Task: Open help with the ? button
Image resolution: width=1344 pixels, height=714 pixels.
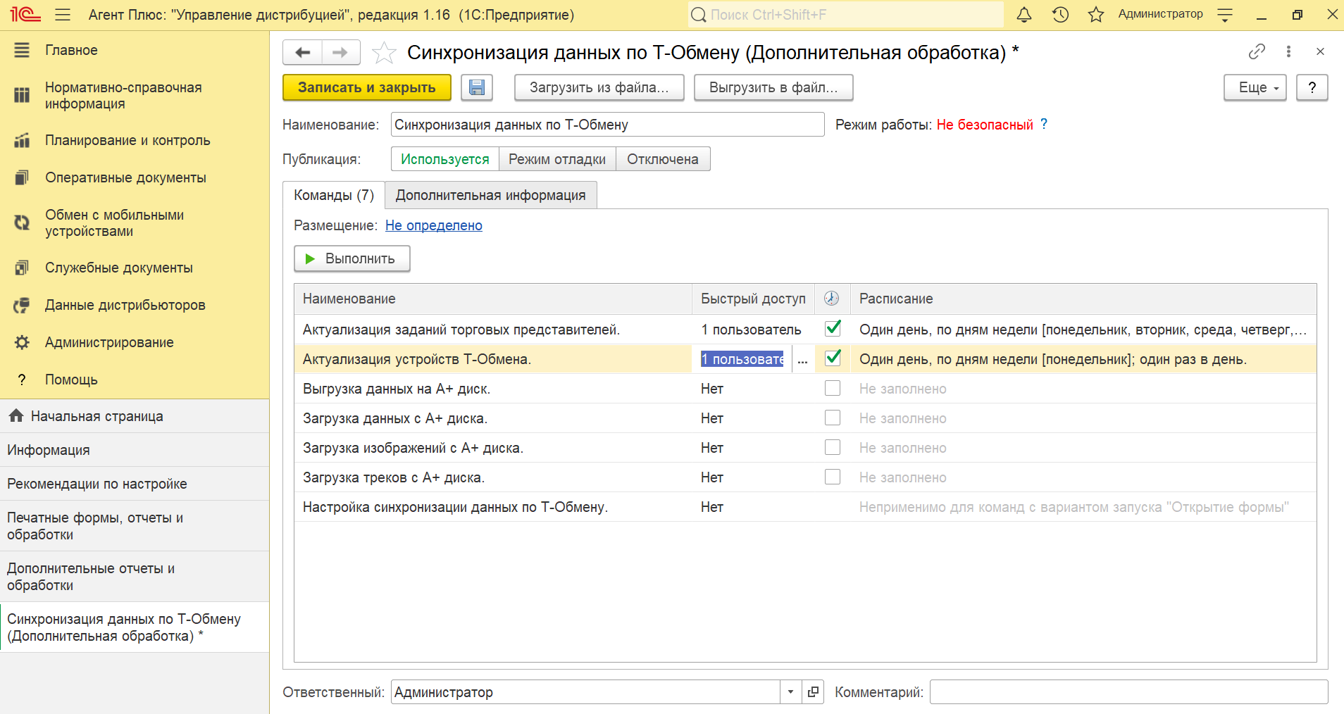Action: point(1312,87)
